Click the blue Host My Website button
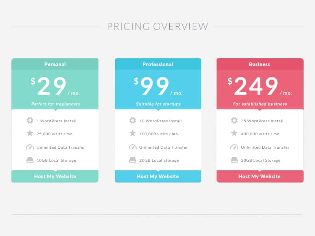315x236 pixels. (158, 176)
